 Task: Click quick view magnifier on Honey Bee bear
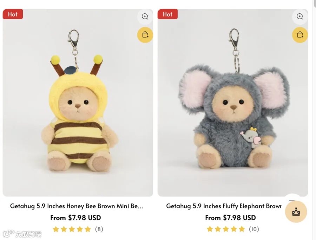[x=145, y=16]
